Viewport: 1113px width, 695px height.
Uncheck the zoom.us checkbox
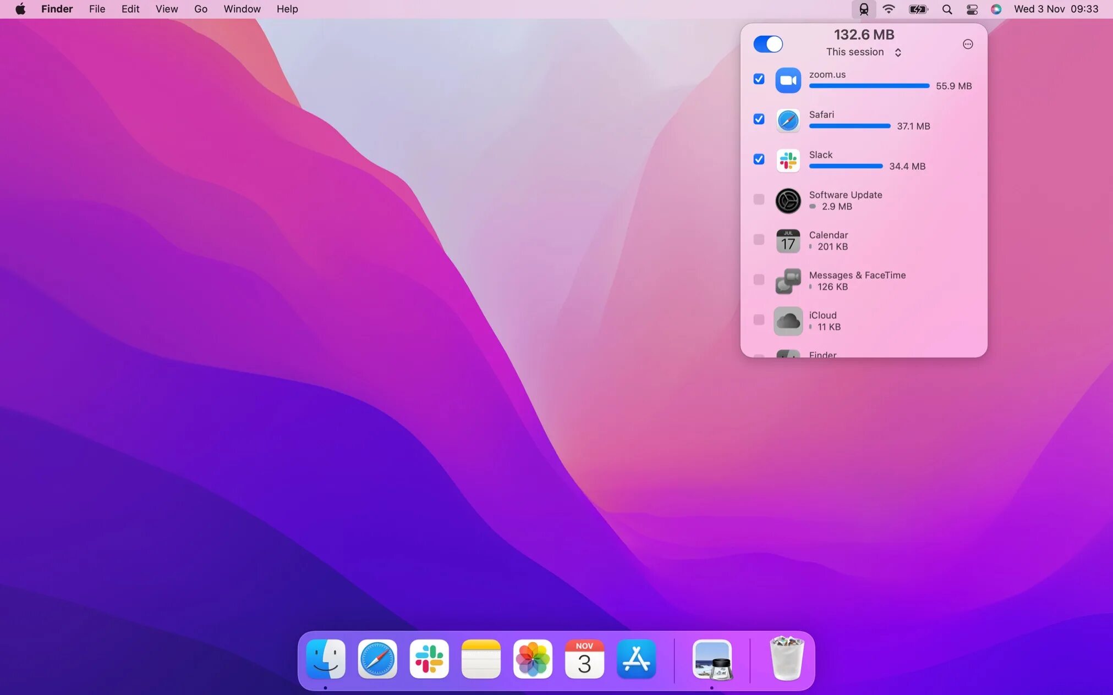click(x=759, y=79)
